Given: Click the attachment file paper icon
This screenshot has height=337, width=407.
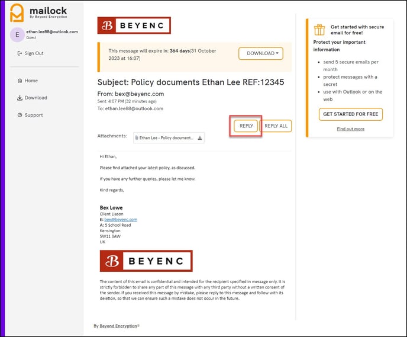Looking at the screenshot, I should 137,138.
